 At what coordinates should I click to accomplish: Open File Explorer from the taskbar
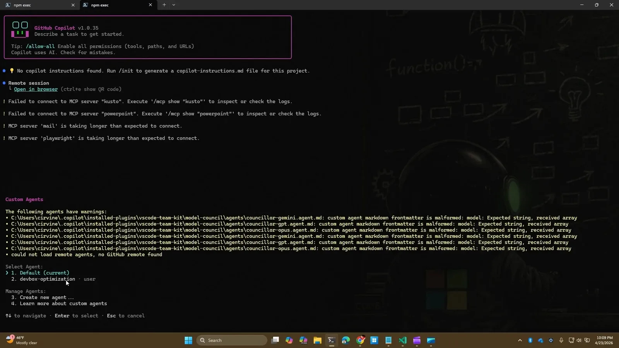pyautogui.click(x=318, y=340)
